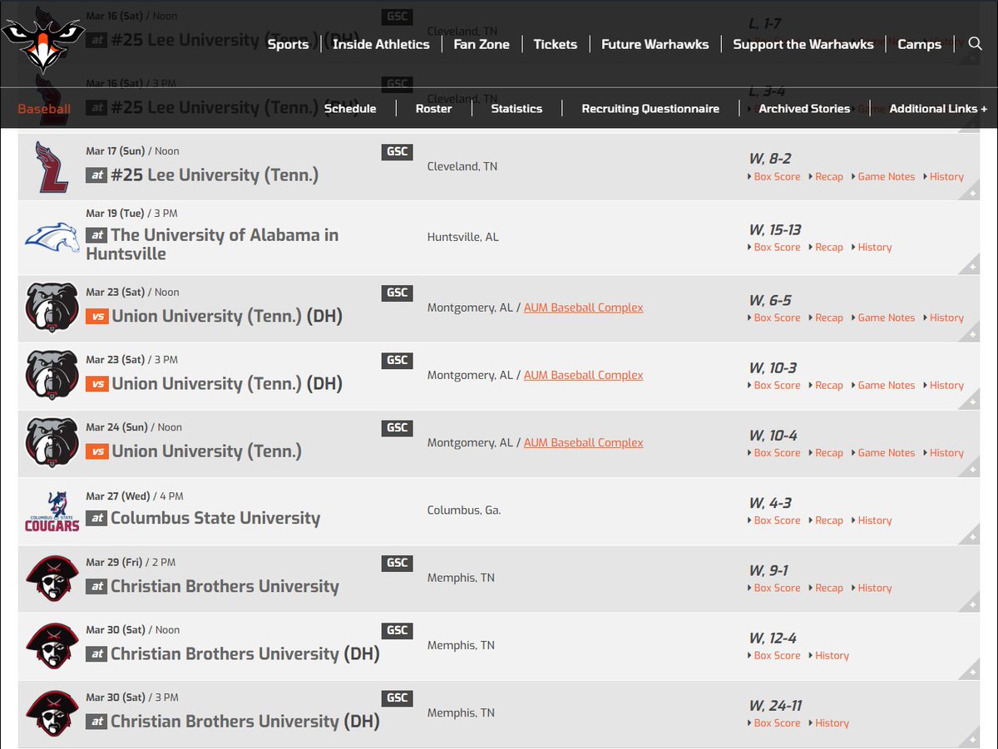Open the search magnifier icon

click(x=975, y=43)
